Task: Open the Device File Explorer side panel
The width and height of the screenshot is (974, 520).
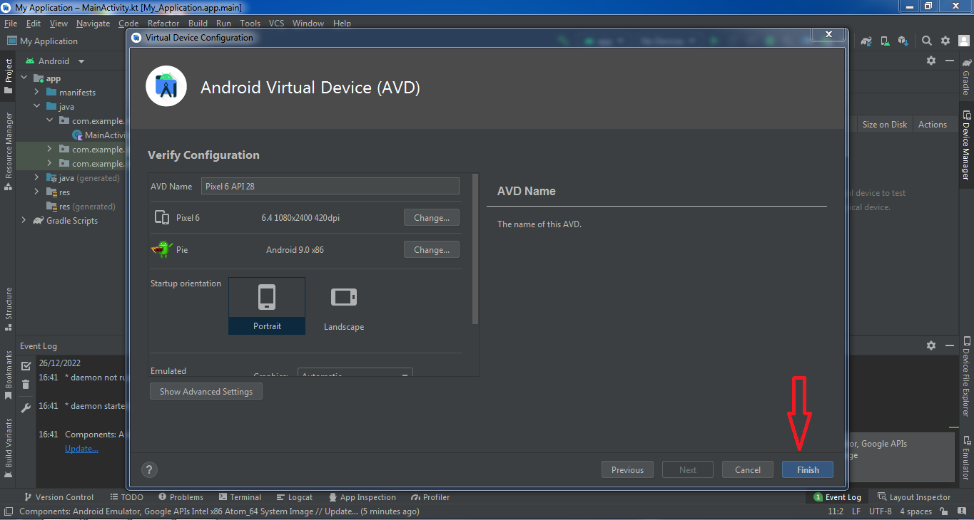Action: [966, 375]
